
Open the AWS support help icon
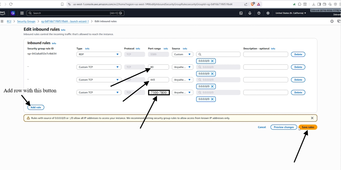(x=259, y=13)
